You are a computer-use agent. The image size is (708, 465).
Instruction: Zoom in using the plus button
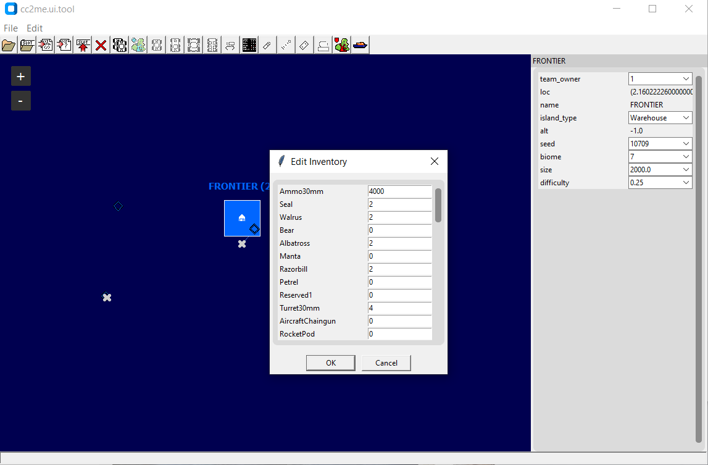[x=20, y=76]
